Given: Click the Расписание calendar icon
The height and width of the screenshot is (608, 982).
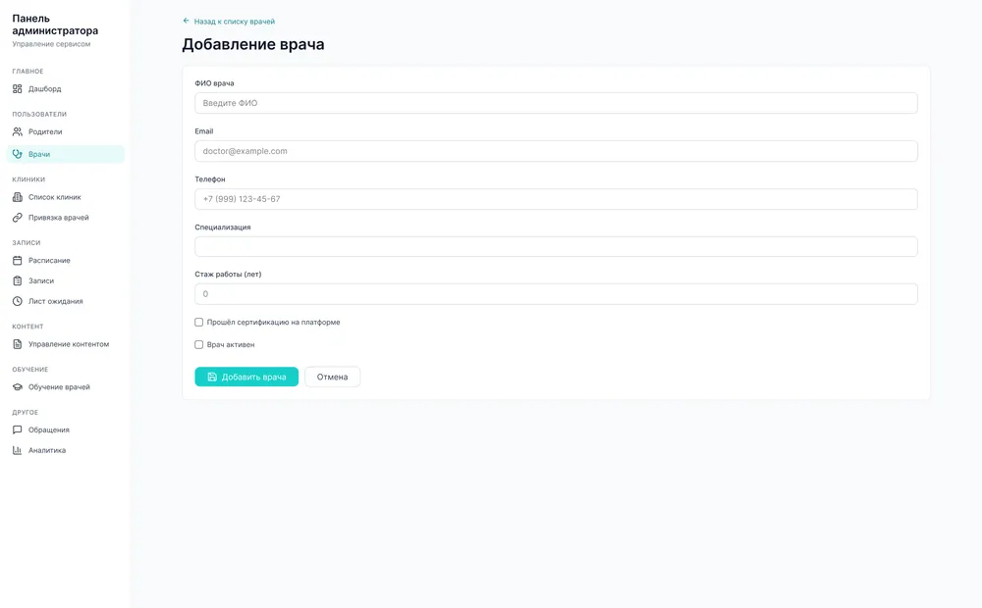Looking at the screenshot, I should [x=17, y=260].
